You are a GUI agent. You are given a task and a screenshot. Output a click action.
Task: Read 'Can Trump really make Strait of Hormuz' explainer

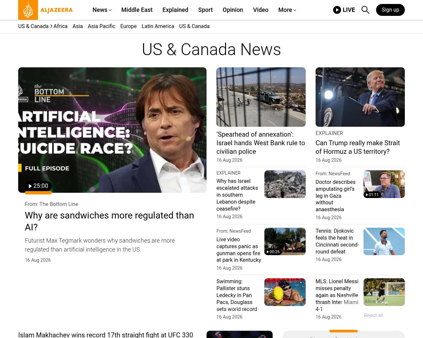[x=358, y=147]
